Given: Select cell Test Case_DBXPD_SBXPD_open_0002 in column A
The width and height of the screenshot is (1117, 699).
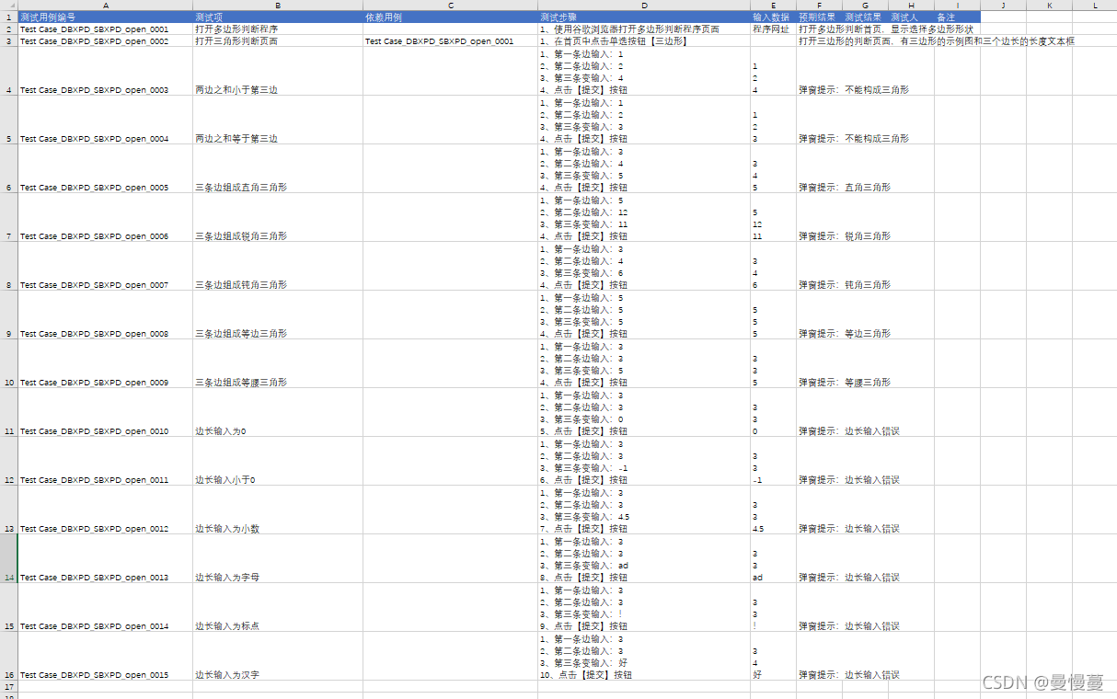Looking at the screenshot, I should tap(106, 41).
